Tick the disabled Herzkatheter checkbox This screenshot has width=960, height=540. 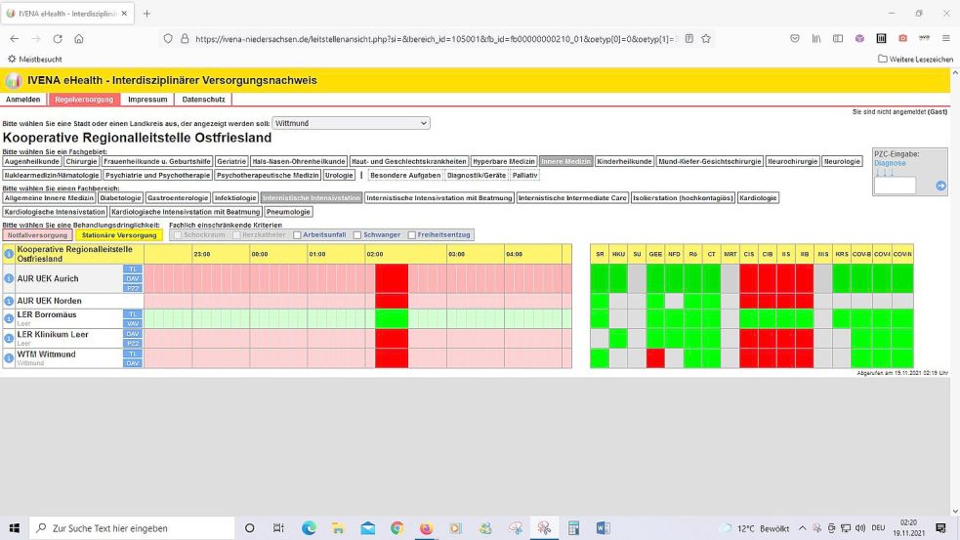236,235
